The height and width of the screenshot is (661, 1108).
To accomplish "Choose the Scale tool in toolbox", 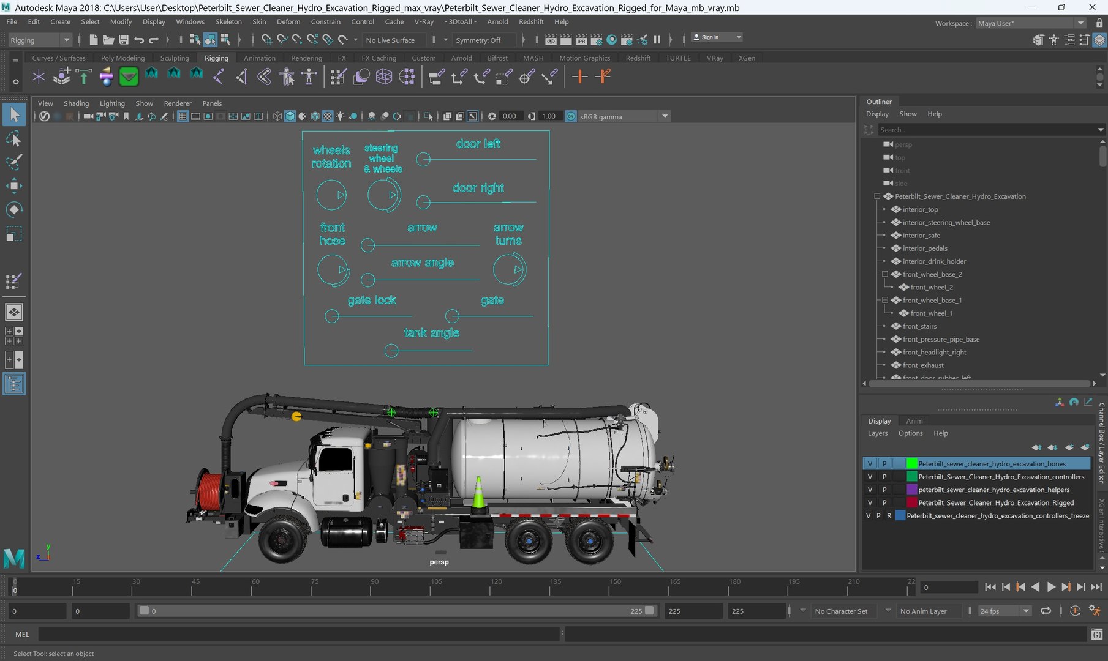I will click(14, 234).
